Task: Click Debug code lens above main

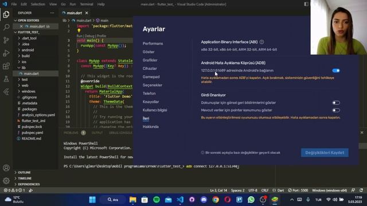Action: point(89,35)
